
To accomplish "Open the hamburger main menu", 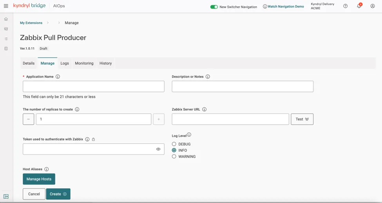I will (6, 6).
